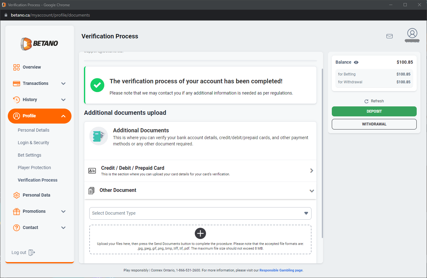
Task: Click the plus icon to upload files
Action: click(200, 233)
